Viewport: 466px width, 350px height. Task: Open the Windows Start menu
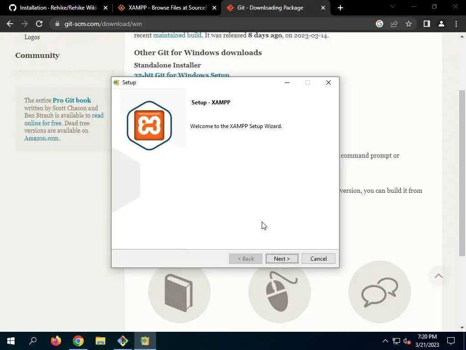[11, 341]
